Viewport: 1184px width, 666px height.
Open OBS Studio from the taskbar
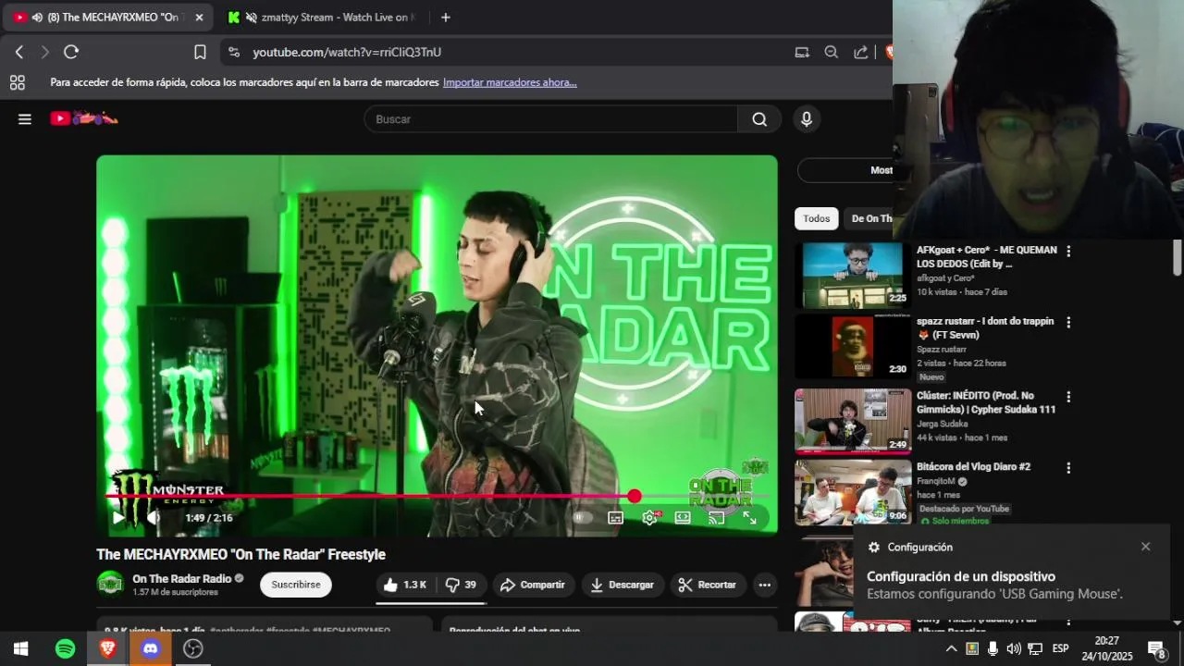192,648
